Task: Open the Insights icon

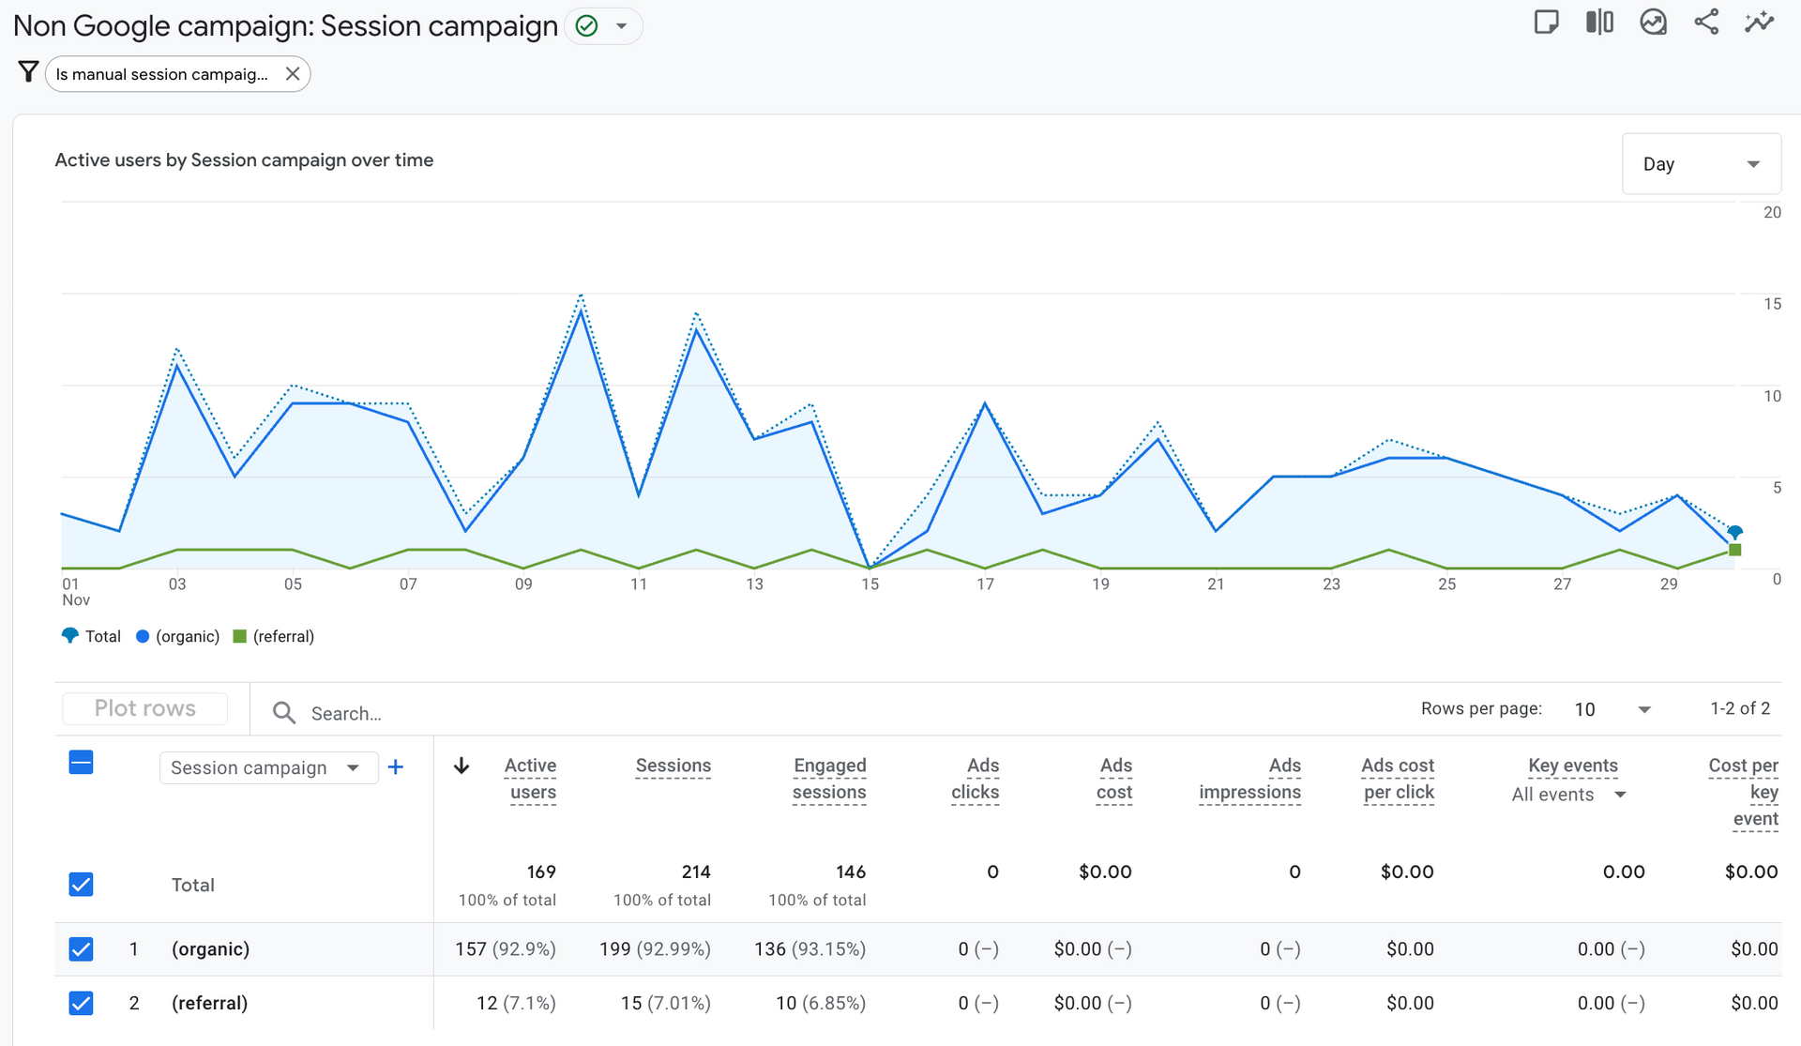Action: pos(1653,22)
